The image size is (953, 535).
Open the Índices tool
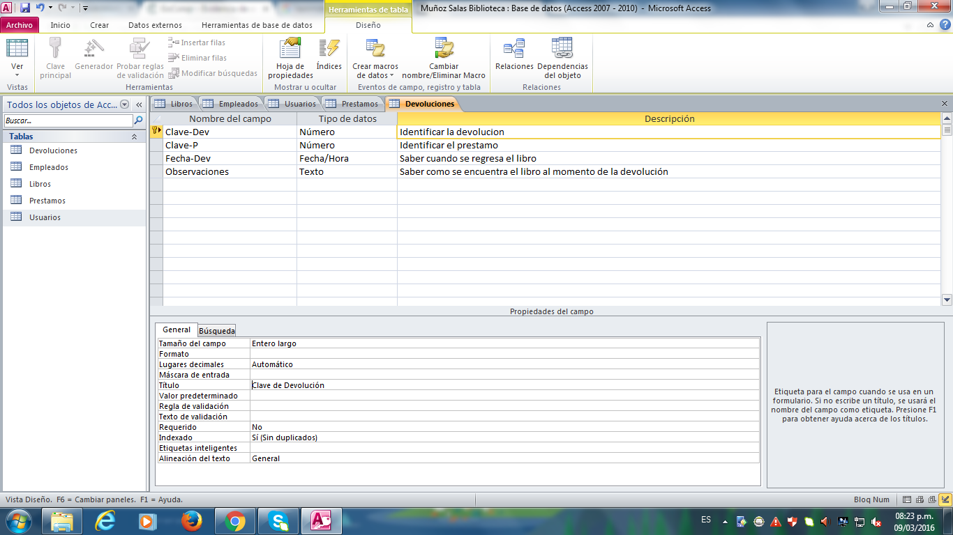click(x=329, y=49)
